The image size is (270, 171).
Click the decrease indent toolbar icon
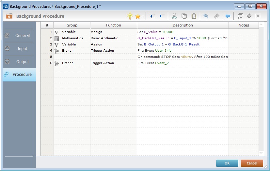152,16
